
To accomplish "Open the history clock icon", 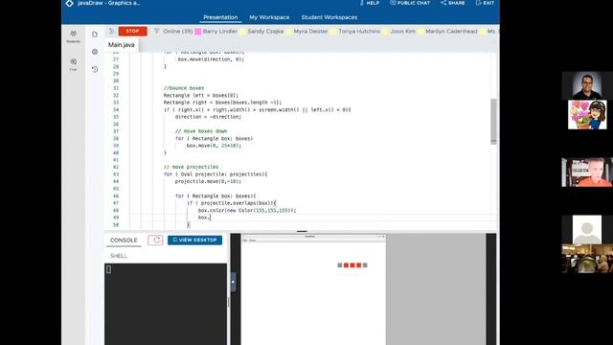I will tap(95, 69).
